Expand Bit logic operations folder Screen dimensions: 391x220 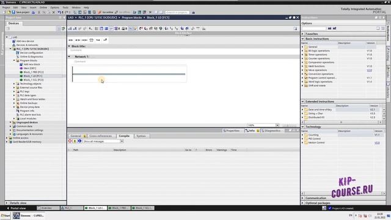pos(303,51)
